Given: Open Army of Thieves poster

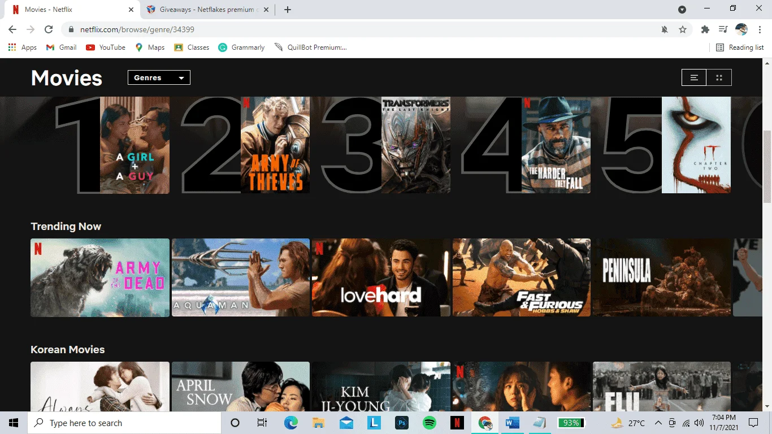Looking at the screenshot, I should coord(275,145).
